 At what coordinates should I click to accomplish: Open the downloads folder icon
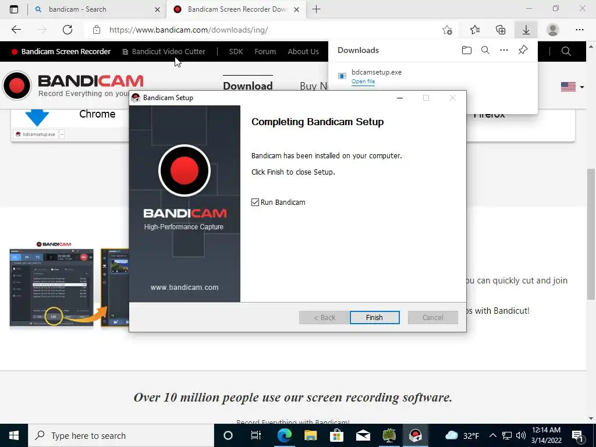coord(466,50)
